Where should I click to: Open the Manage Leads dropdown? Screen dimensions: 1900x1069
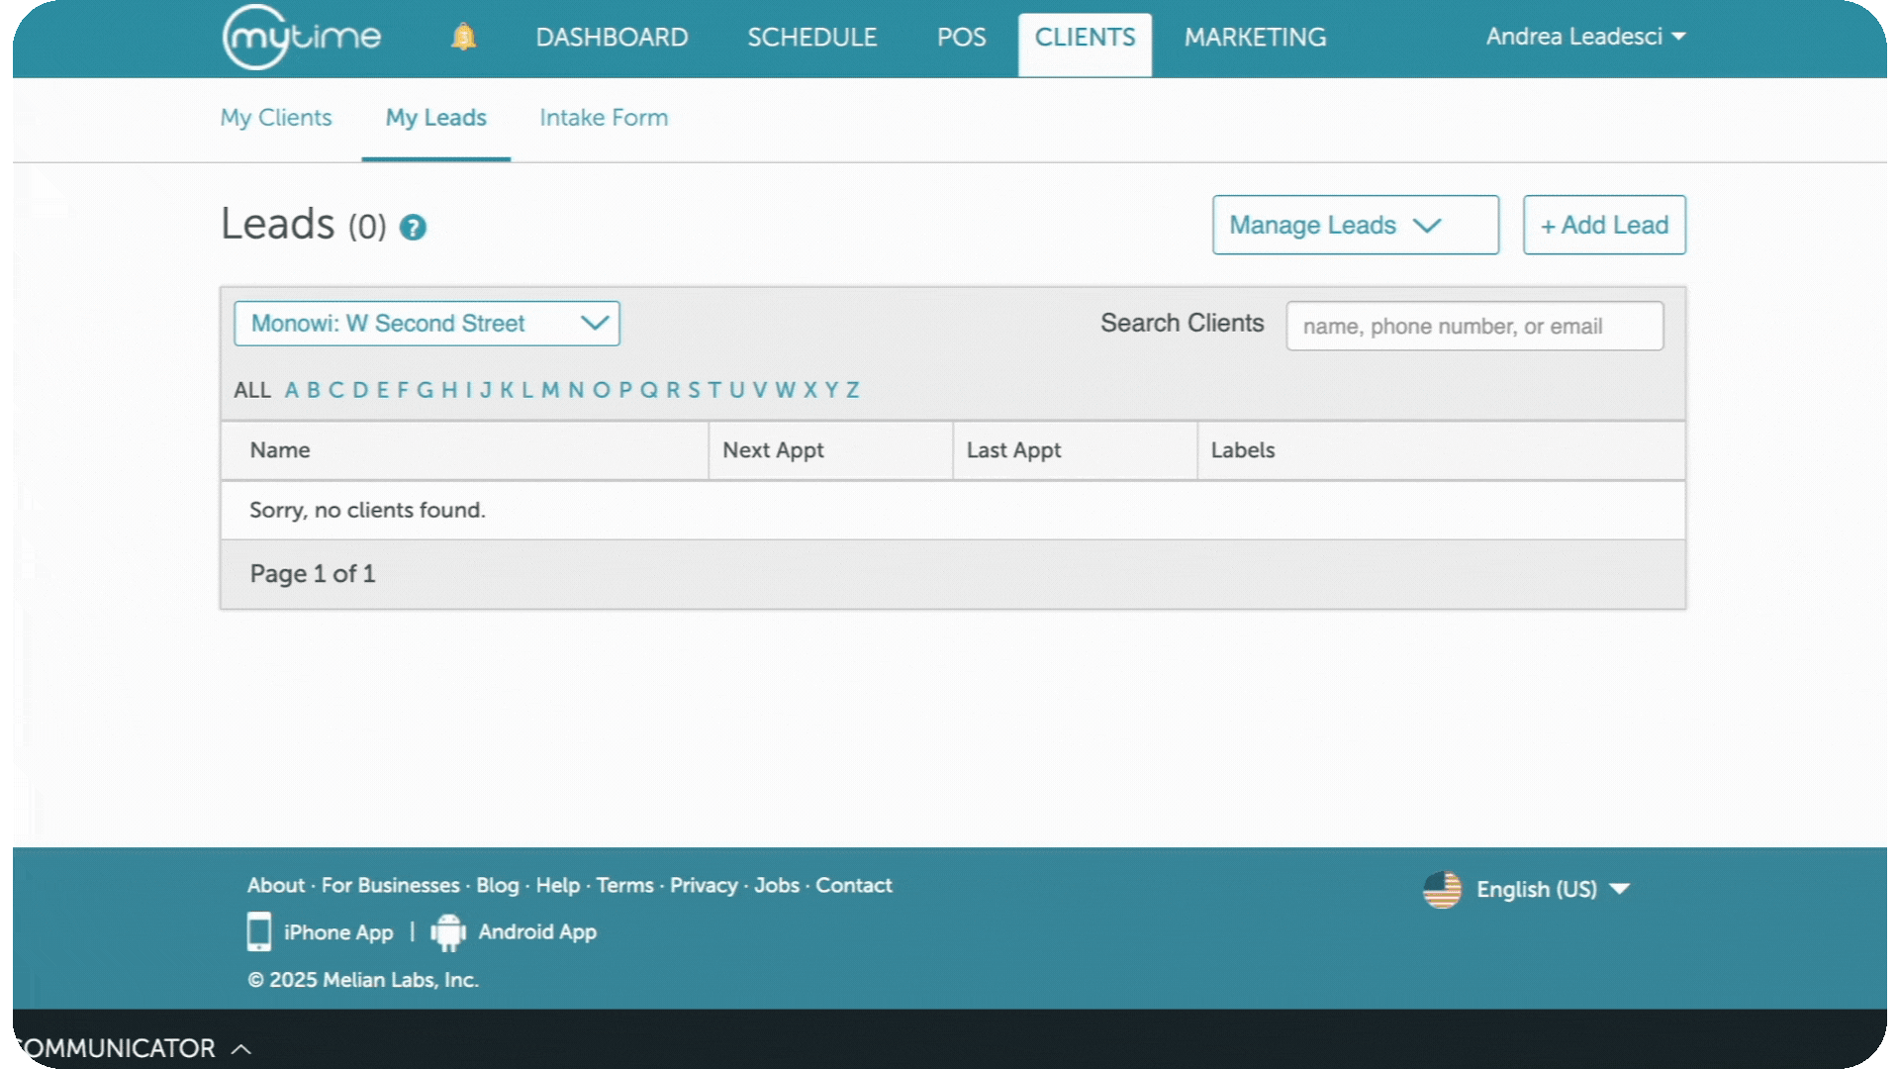[1355, 225]
